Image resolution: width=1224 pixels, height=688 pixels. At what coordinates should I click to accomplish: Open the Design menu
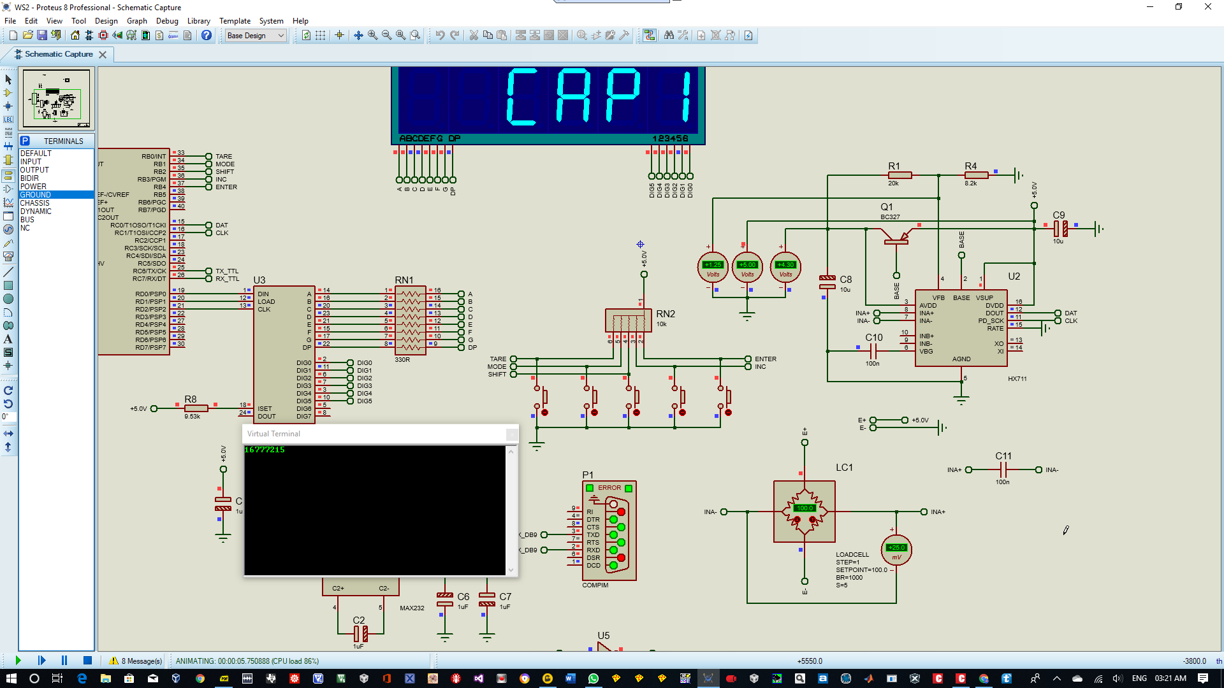pyautogui.click(x=106, y=21)
